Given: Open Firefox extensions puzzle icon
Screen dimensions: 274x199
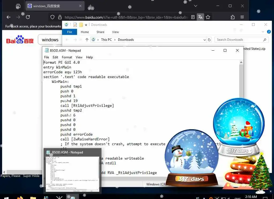Looking at the screenshot, I should [x=233, y=17].
